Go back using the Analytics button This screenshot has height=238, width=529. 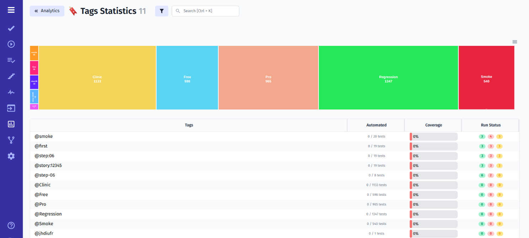click(x=47, y=11)
